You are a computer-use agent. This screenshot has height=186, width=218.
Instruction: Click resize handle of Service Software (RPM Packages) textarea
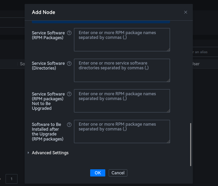(x=168, y=49)
